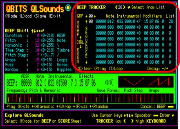The height and width of the screenshot is (129, 180).
Task: Toggle +(R)andom in the play options
Action: pyautogui.click(x=99, y=107)
